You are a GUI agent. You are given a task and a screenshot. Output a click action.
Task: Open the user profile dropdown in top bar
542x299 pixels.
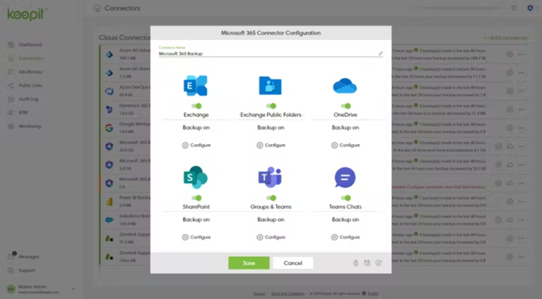pos(532,7)
